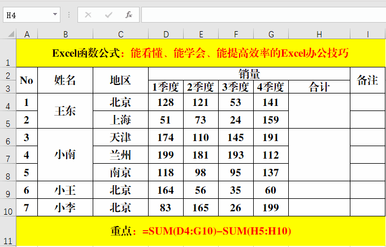Select column A header
Viewport: 386px width, 247px height.
coord(27,34)
